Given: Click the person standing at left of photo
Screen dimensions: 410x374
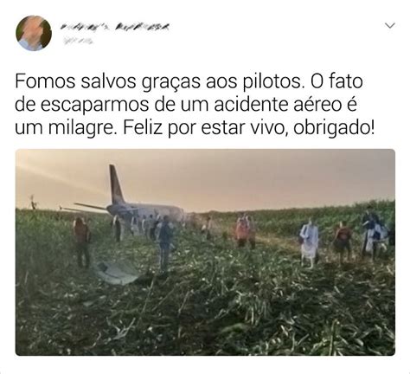Looking at the screenshot, I should [x=82, y=242].
